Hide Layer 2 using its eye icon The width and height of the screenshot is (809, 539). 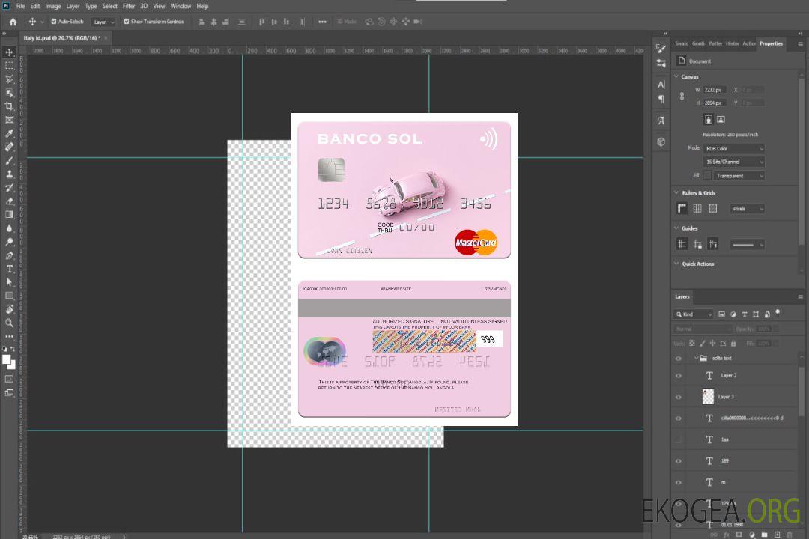tap(679, 376)
